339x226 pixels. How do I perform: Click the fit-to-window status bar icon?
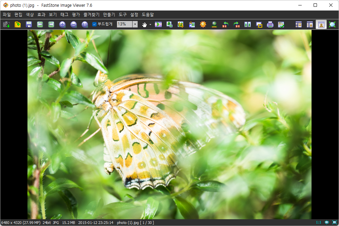click(x=327, y=222)
